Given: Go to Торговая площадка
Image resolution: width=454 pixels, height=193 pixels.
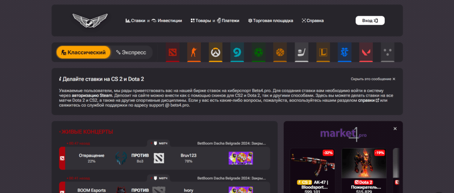Looking at the screenshot, I should click(x=270, y=20).
